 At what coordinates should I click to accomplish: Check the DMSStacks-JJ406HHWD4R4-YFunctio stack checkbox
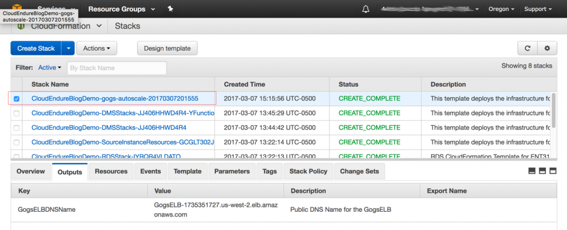(17, 114)
